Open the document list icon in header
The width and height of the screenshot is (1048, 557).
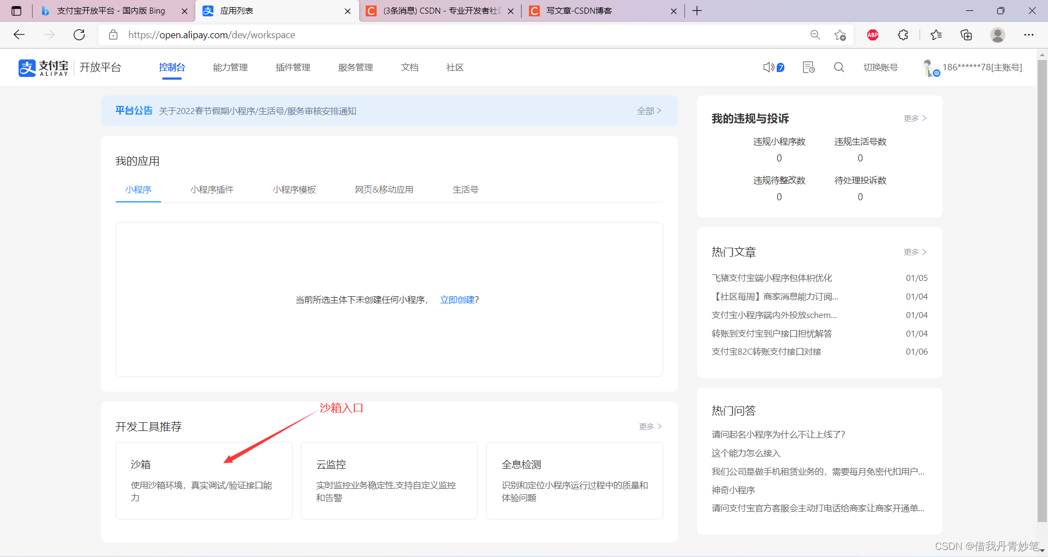tap(808, 67)
